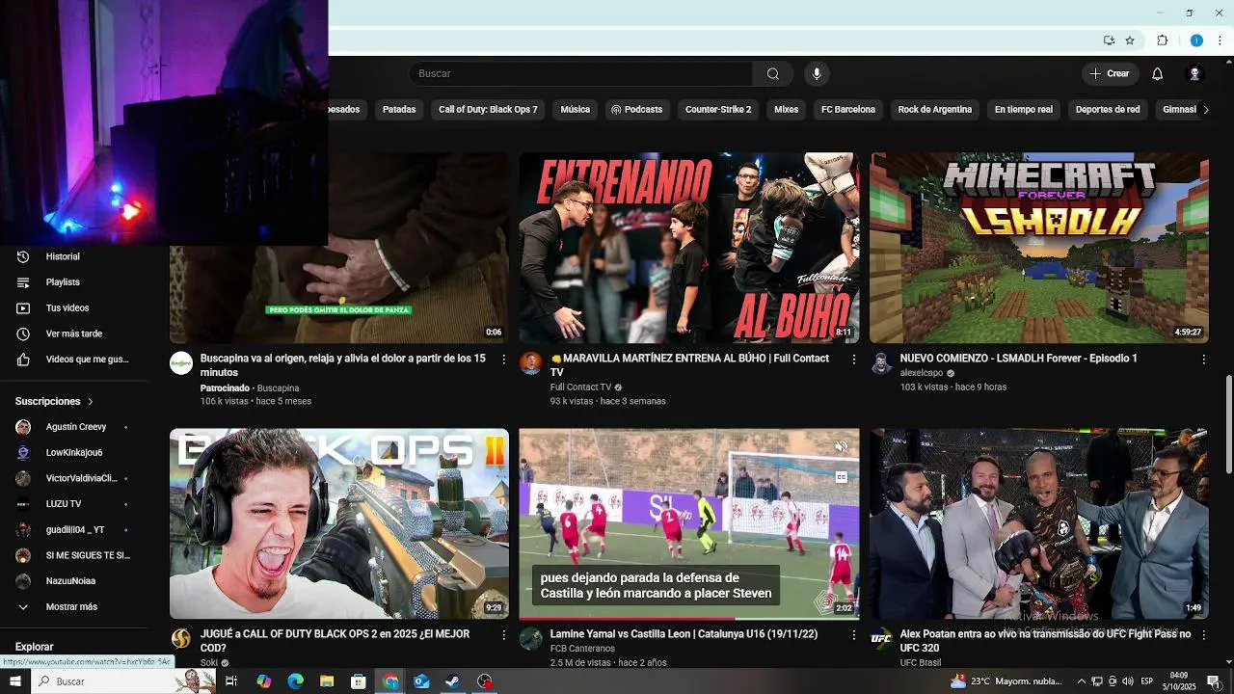Open Tus videos in the sidebar

coord(73,308)
